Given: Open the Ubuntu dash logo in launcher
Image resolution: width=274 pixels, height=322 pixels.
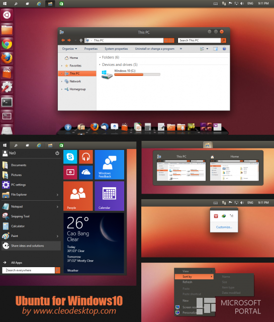Looking at the screenshot, I should click(x=7, y=15).
